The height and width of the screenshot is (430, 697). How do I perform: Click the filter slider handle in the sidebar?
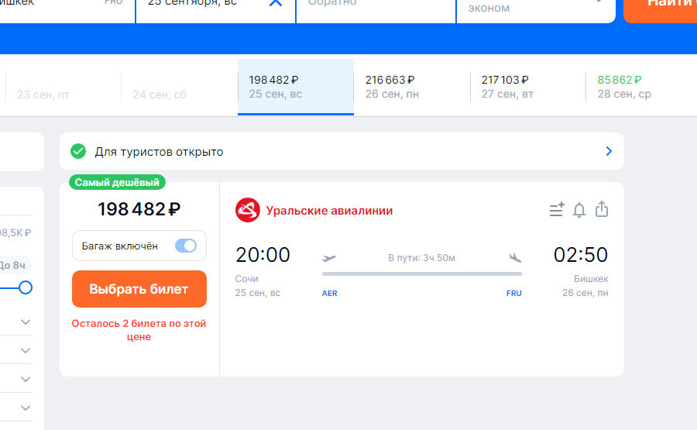(26, 287)
